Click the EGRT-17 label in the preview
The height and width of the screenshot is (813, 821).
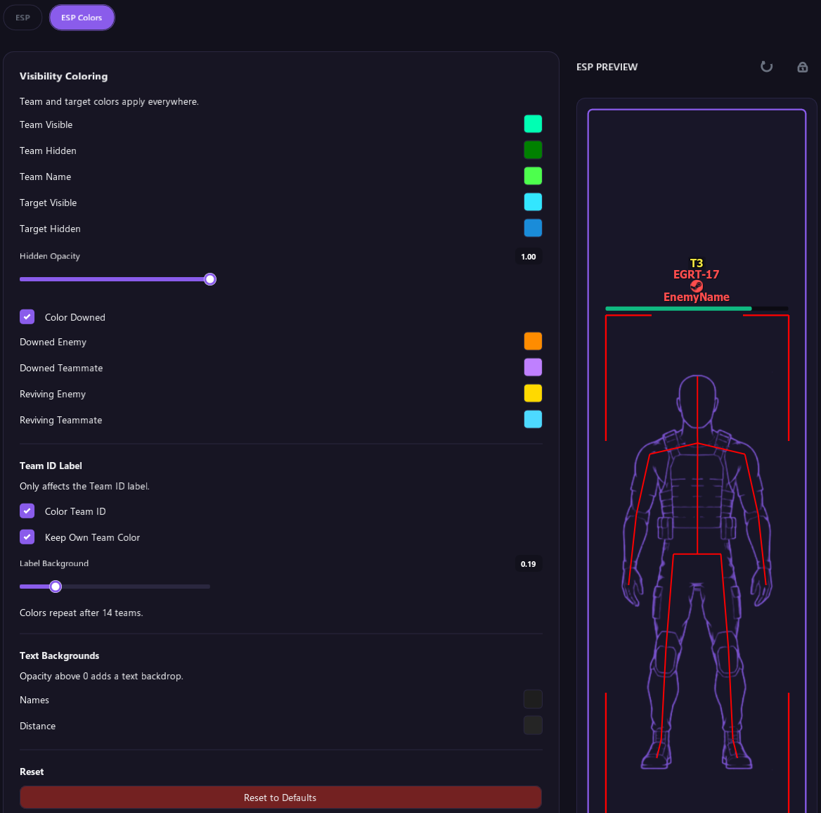coord(697,274)
